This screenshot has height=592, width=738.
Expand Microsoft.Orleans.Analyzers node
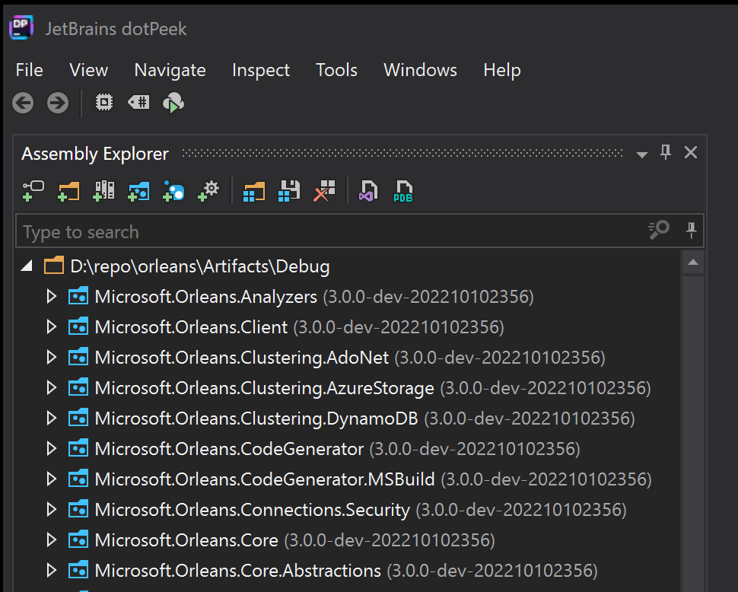click(x=52, y=297)
